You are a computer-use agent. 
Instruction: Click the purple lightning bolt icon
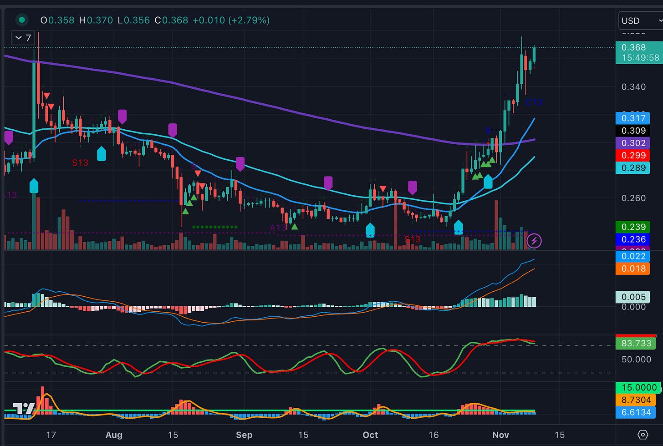click(x=534, y=240)
